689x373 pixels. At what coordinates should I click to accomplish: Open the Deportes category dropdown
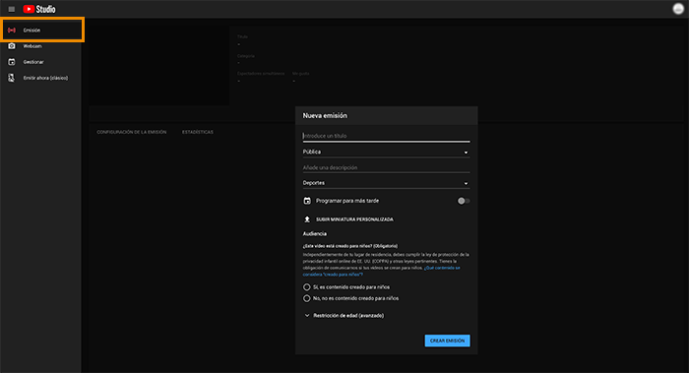(386, 183)
